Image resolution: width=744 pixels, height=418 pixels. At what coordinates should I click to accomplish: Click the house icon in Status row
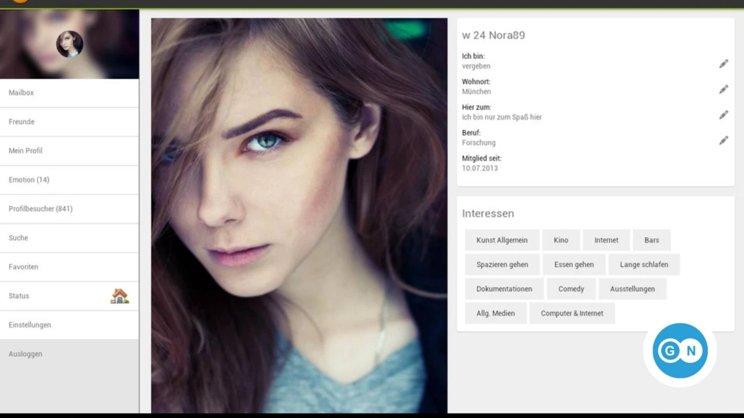[120, 296]
